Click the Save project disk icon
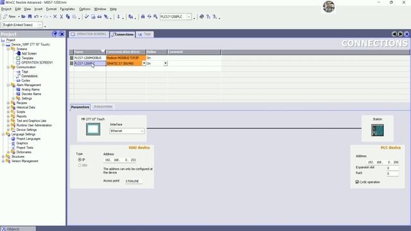 point(30,17)
